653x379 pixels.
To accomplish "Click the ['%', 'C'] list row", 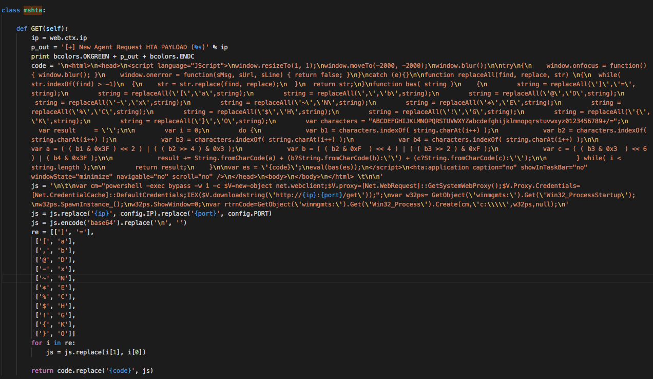I will coord(55,296).
